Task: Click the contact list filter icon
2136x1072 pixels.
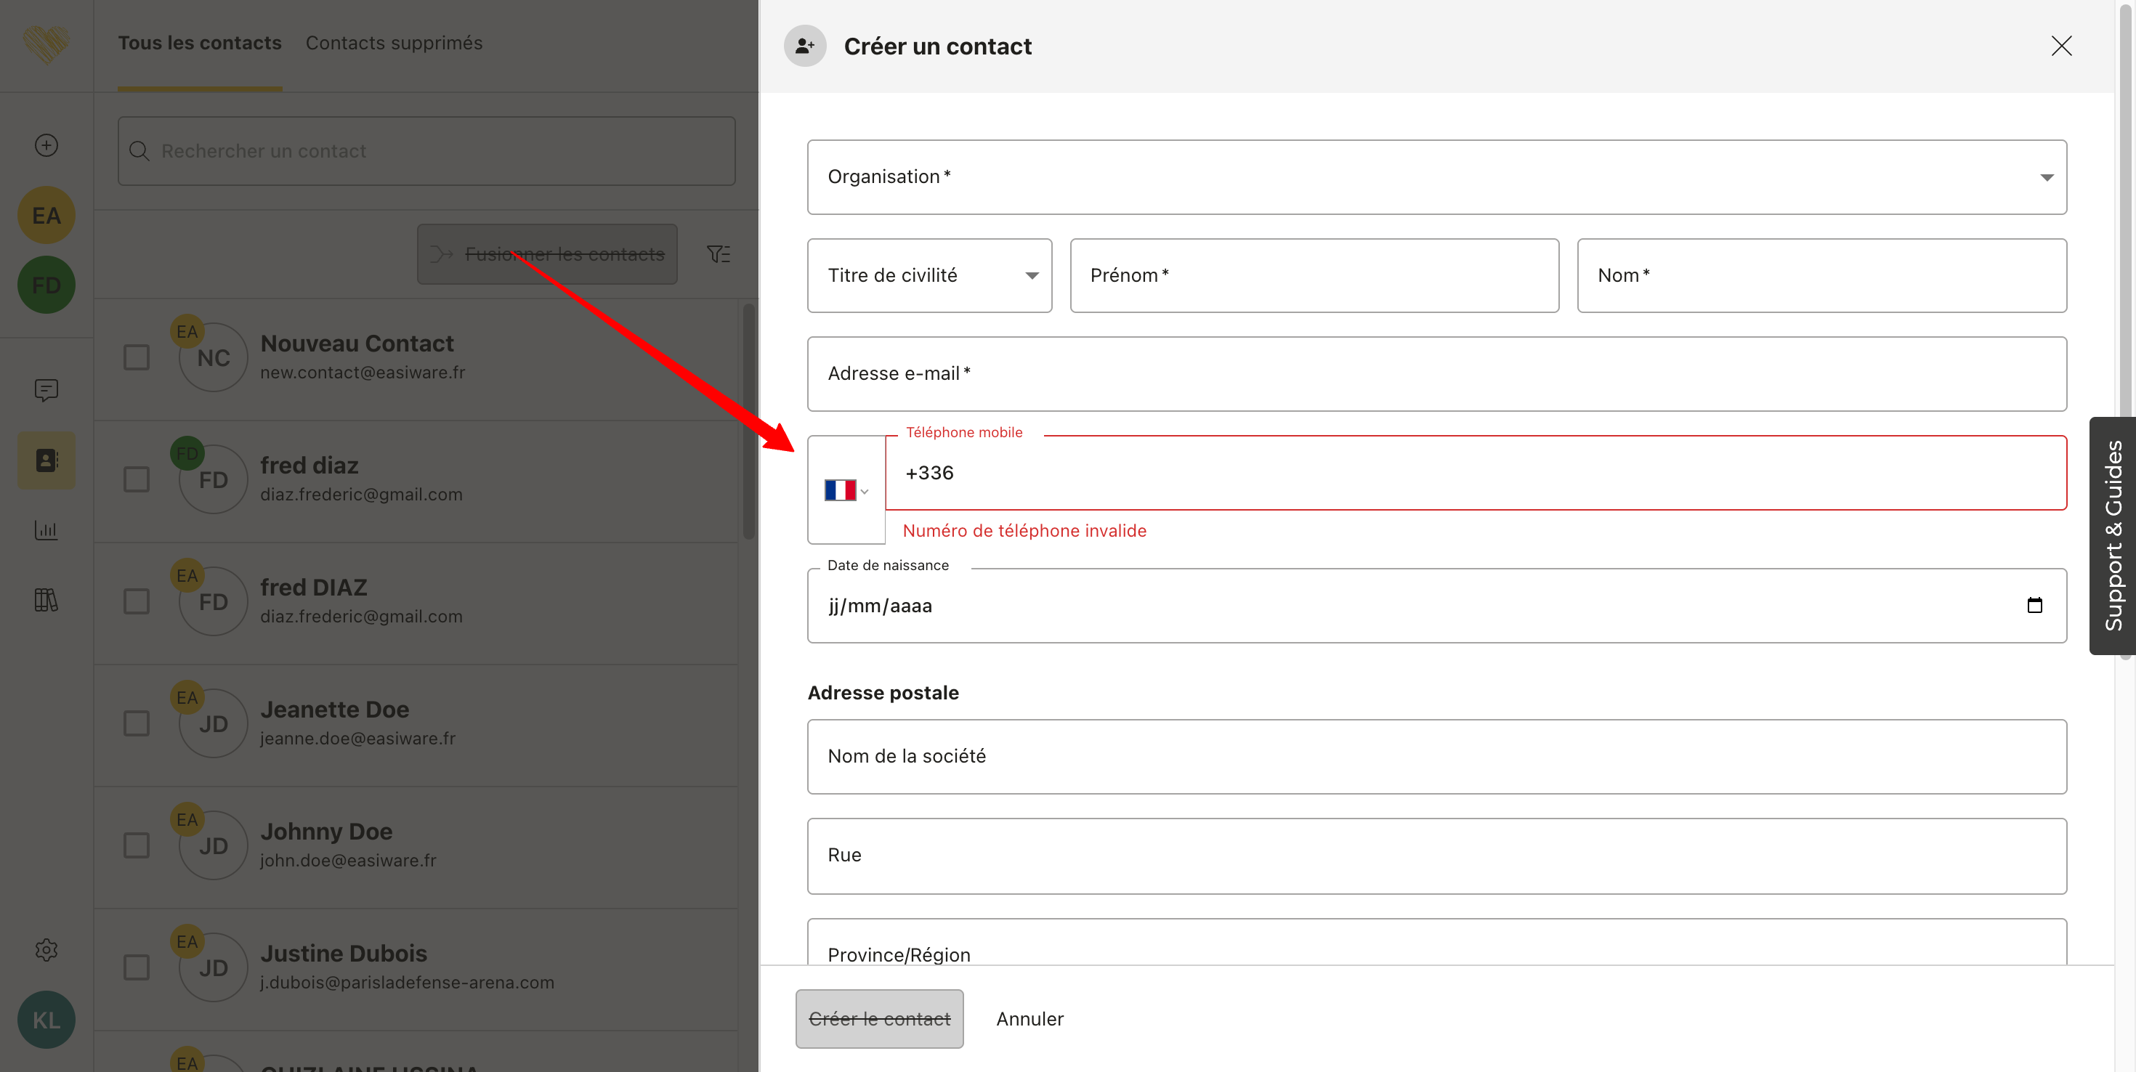Action: click(x=718, y=253)
